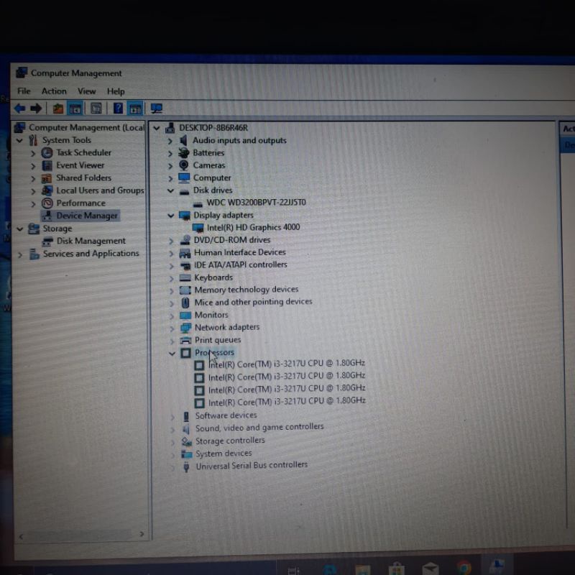
Task: Expand the Display adapters category
Action: (x=170, y=215)
